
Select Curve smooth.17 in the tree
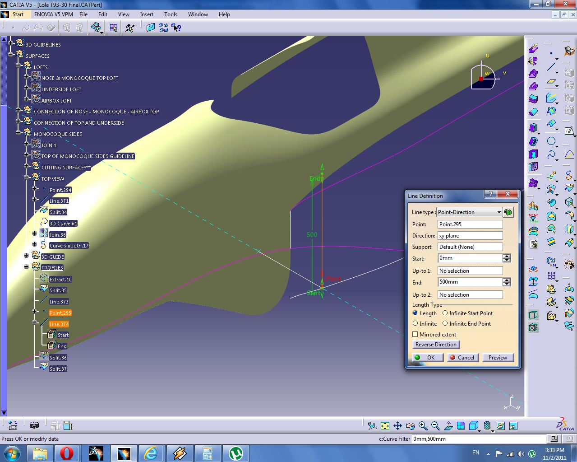tap(69, 246)
